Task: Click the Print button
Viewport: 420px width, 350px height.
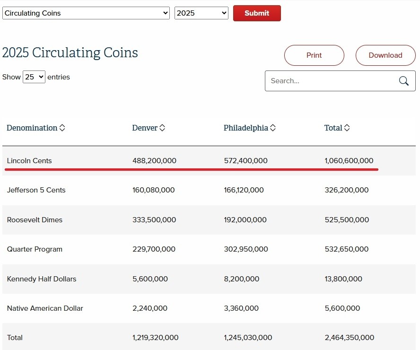Action: [x=314, y=55]
